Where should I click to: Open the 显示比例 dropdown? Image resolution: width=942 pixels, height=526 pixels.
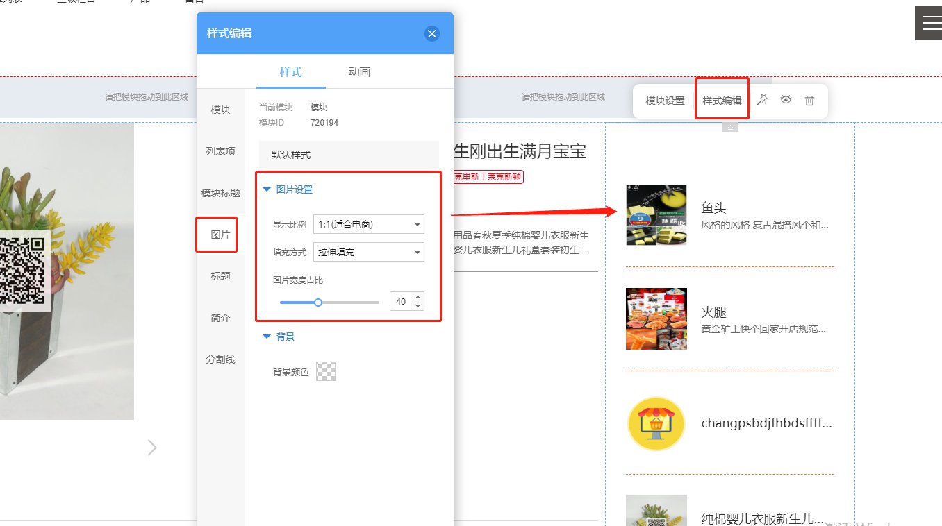pyautogui.click(x=369, y=224)
